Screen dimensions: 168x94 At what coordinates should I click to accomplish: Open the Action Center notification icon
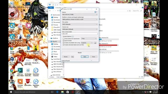pyautogui.click(x=150, y=92)
